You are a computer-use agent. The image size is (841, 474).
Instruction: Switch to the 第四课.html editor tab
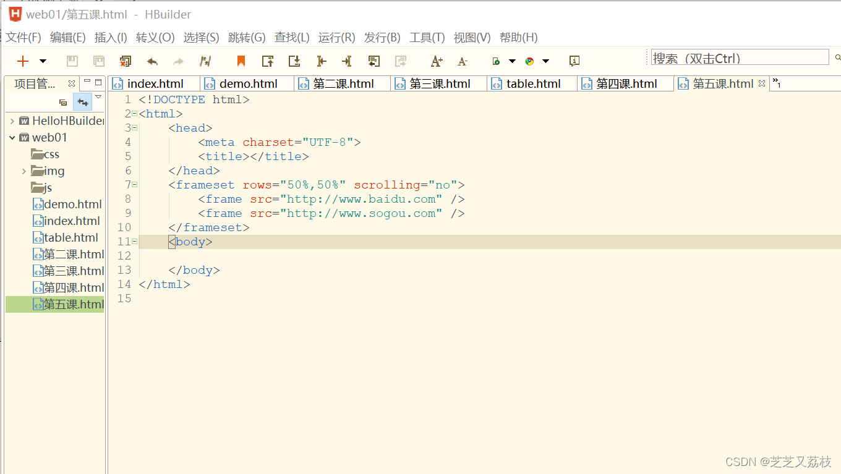click(626, 83)
